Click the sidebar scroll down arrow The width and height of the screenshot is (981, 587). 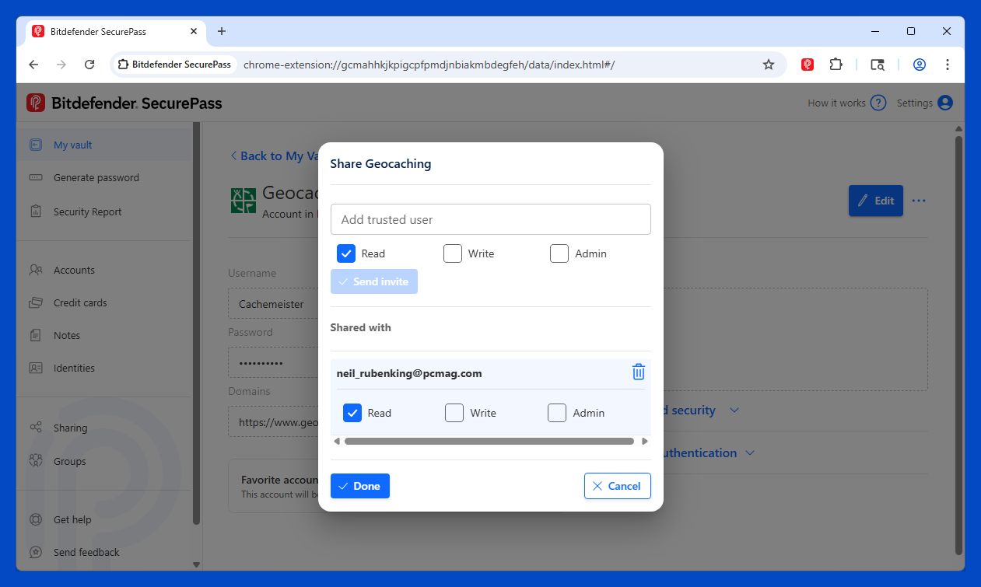[196, 564]
